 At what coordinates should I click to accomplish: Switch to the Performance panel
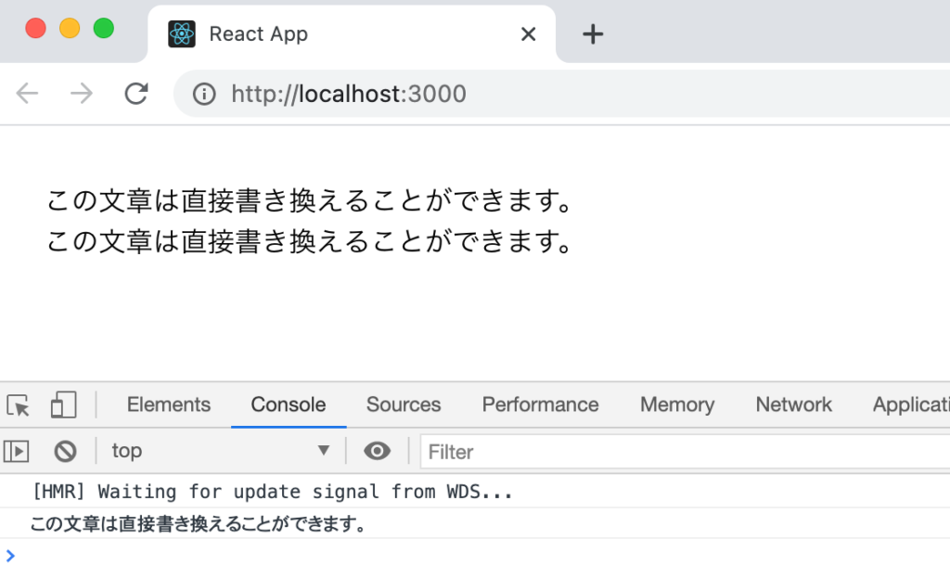coord(539,405)
